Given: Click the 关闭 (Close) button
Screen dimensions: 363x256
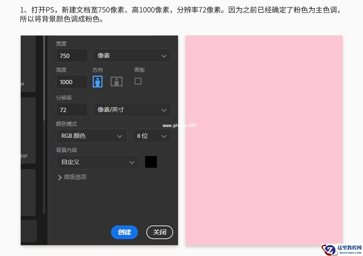Looking at the screenshot, I should coord(159,232).
